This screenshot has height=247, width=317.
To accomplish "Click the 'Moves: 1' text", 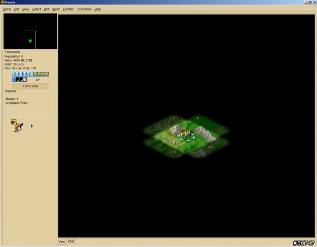I will pyautogui.click(x=12, y=99).
